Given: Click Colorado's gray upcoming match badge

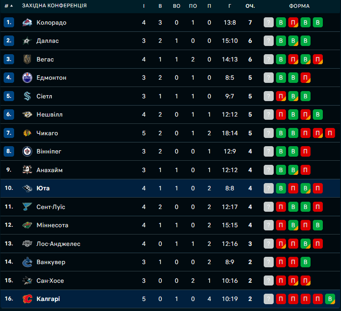Looking at the screenshot, I should coord(269,22).
